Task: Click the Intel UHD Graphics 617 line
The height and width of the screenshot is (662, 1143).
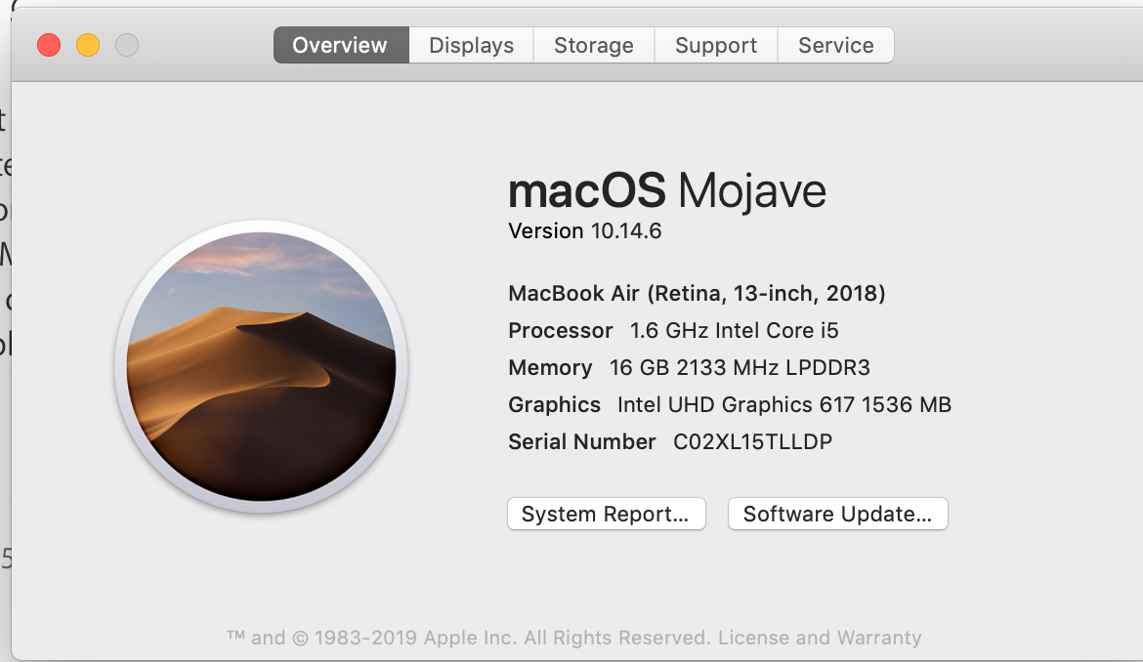Action: point(730,405)
